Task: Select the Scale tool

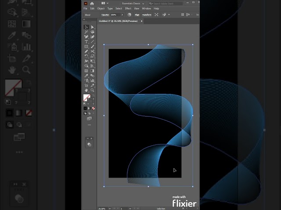Action: tap(92, 56)
